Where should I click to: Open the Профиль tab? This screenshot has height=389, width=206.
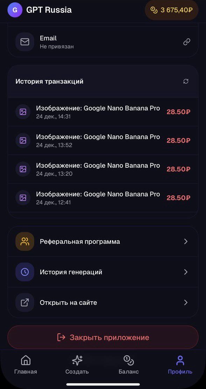coord(180,365)
